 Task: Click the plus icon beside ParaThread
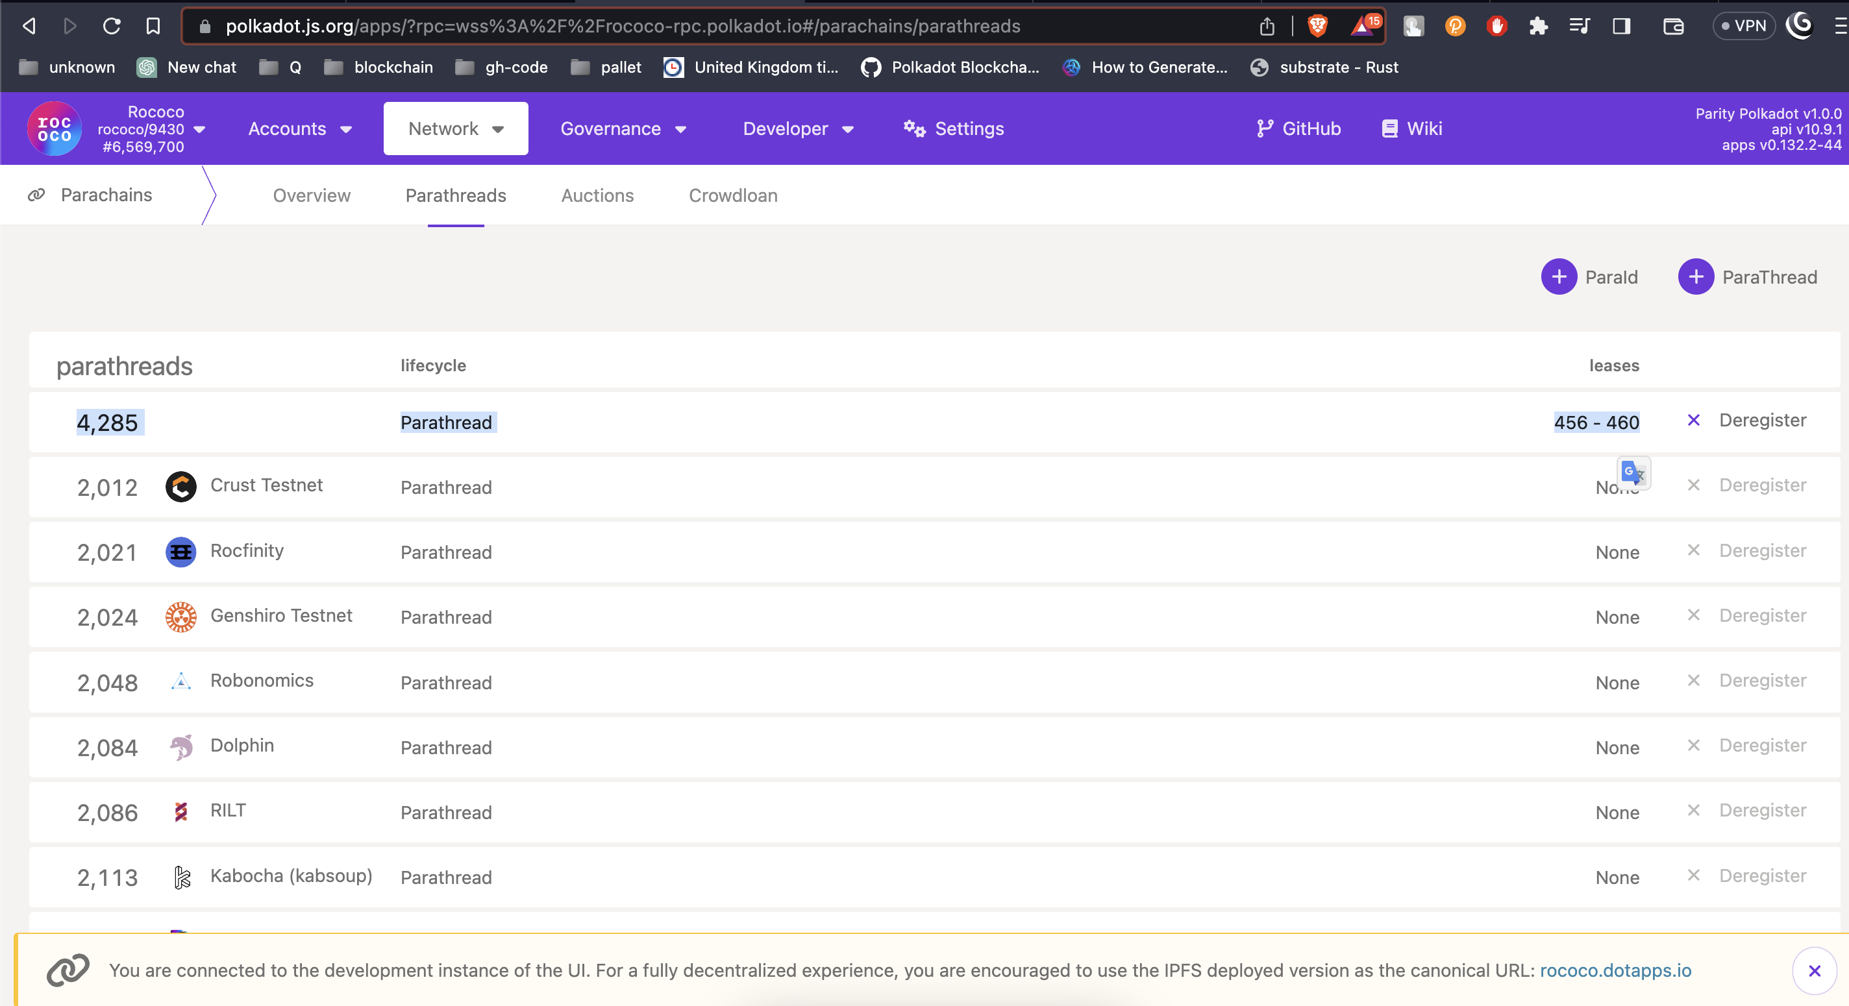[x=1696, y=277]
